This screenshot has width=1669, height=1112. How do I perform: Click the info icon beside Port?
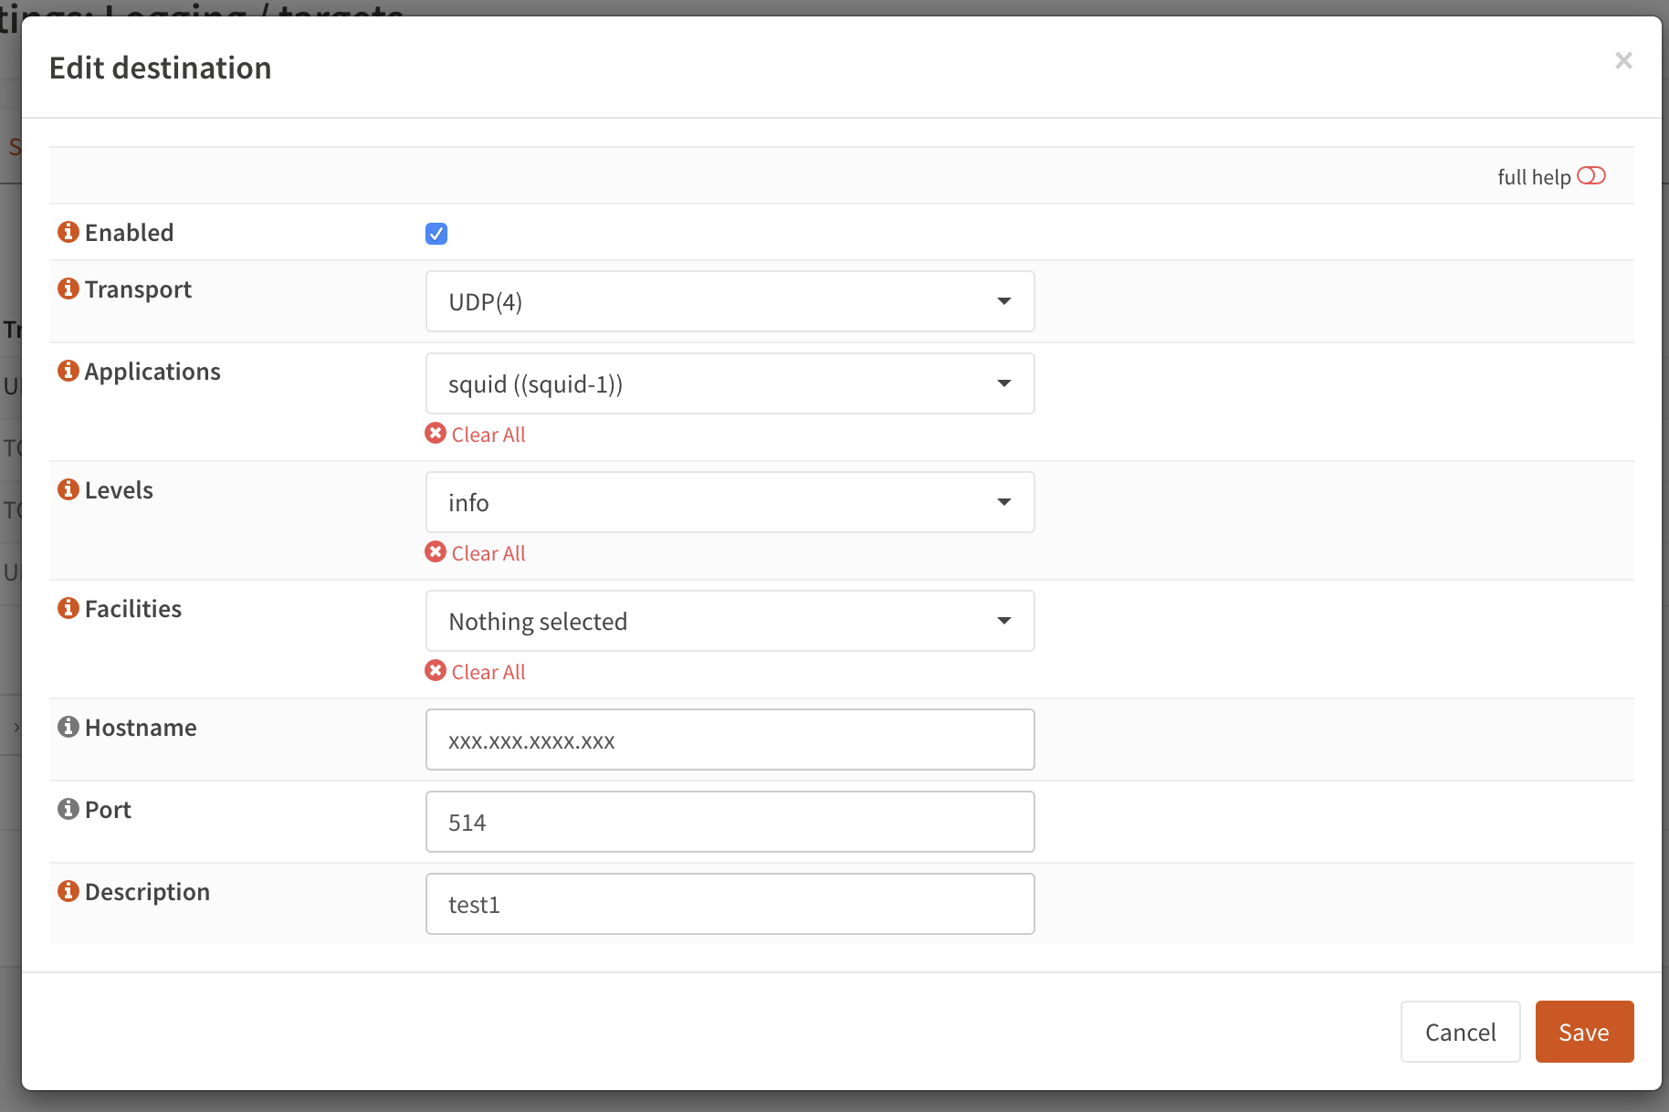coord(68,809)
